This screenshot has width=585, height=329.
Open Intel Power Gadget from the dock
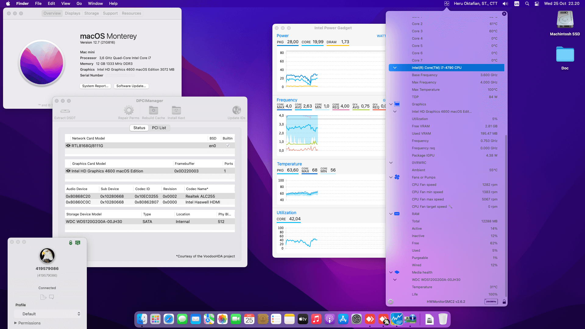397,319
